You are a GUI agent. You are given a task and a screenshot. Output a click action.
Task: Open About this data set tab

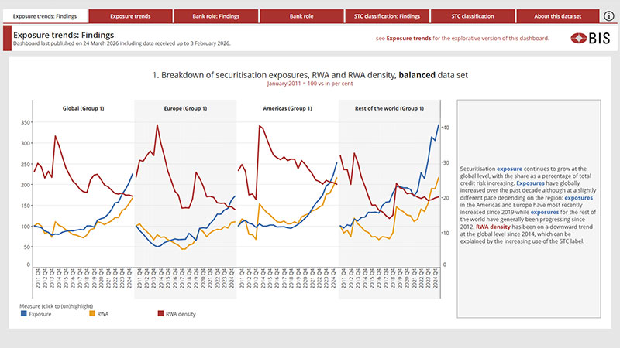point(557,16)
